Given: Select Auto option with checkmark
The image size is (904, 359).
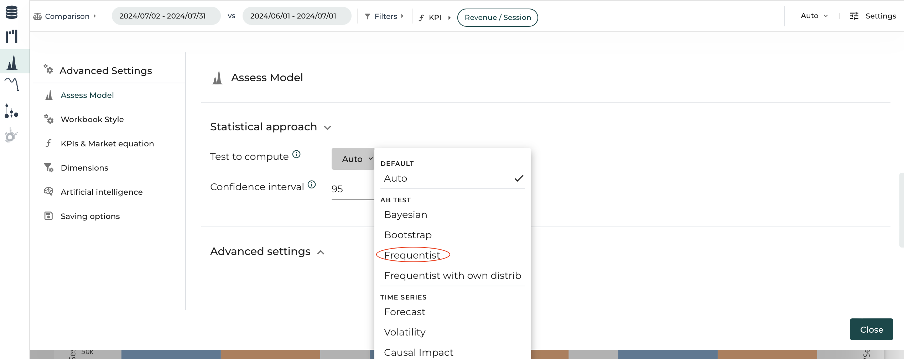Looking at the screenshot, I should pos(453,178).
